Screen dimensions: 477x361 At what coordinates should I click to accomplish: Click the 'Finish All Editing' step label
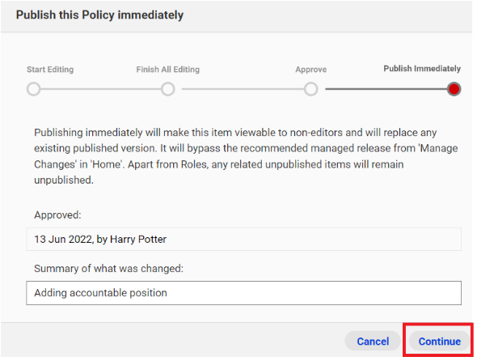[167, 70]
